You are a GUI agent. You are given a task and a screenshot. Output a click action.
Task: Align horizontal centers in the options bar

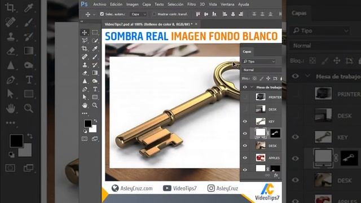233,14
